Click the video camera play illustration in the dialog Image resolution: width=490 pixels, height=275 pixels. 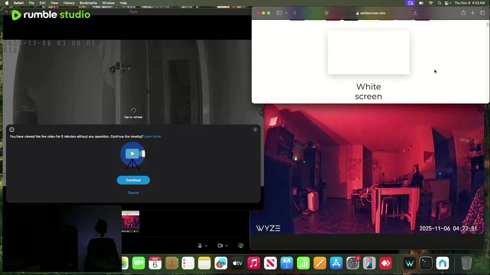click(x=133, y=155)
